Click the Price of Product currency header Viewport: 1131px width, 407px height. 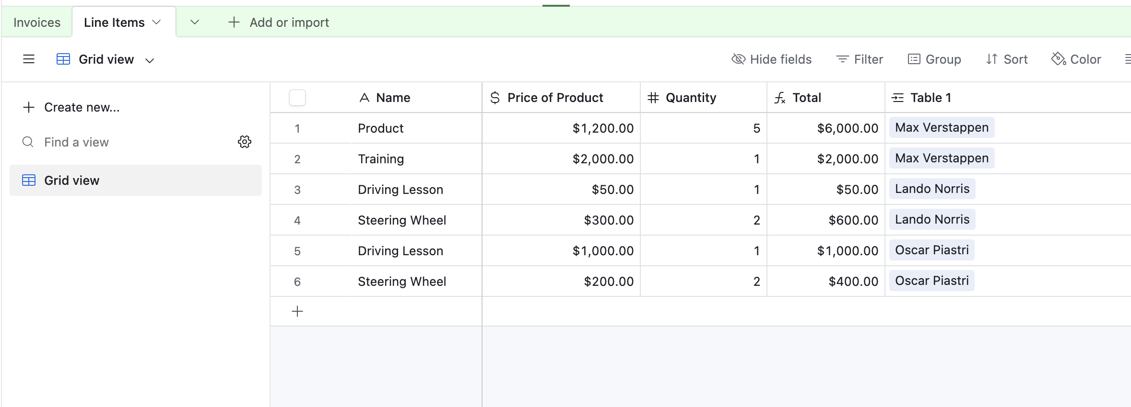[x=555, y=98]
